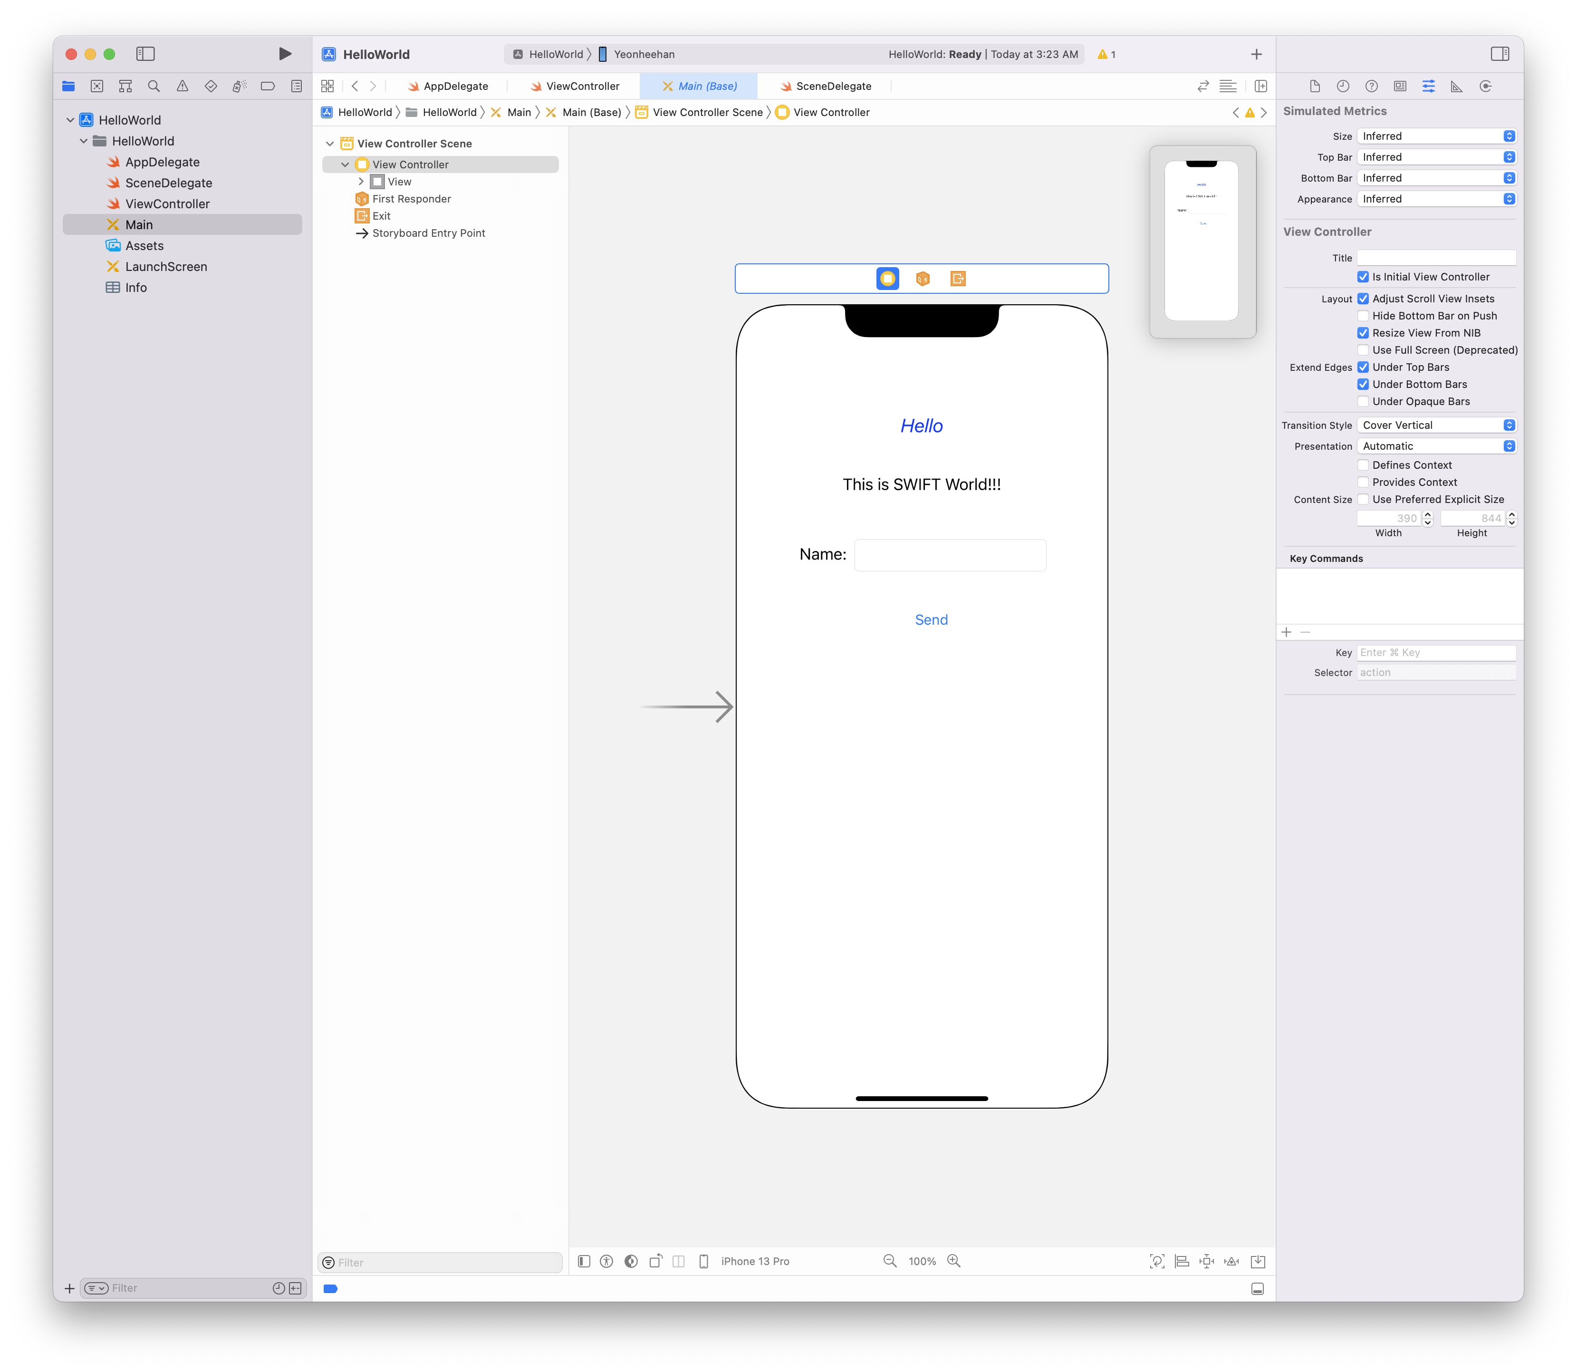Open the Size simulated metrics dropdown
The width and height of the screenshot is (1577, 1372).
pos(1436,136)
